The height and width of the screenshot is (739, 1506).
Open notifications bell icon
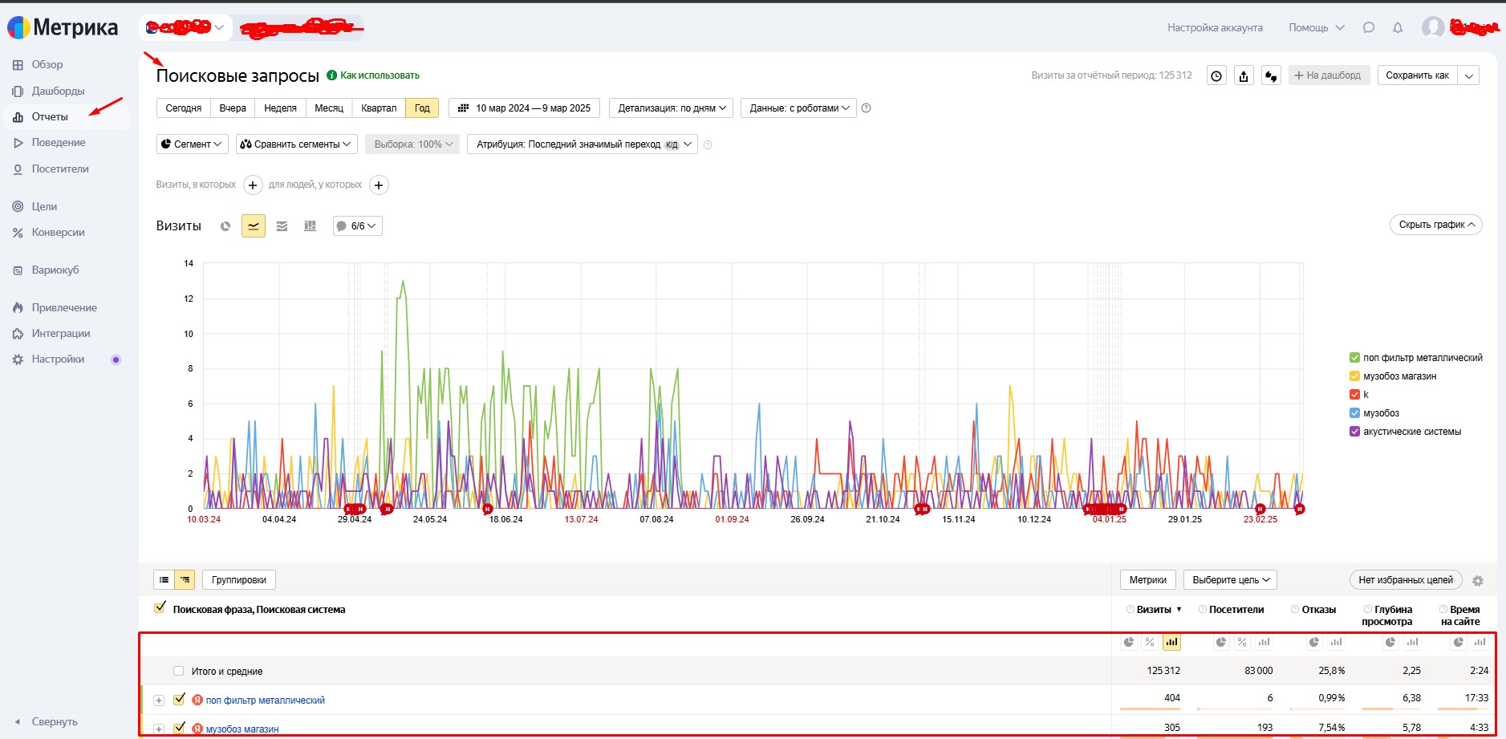click(x=1398, y=28)
